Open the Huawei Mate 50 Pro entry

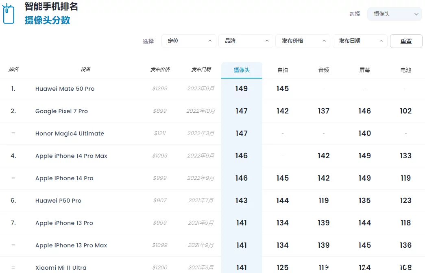click(65, 89)
